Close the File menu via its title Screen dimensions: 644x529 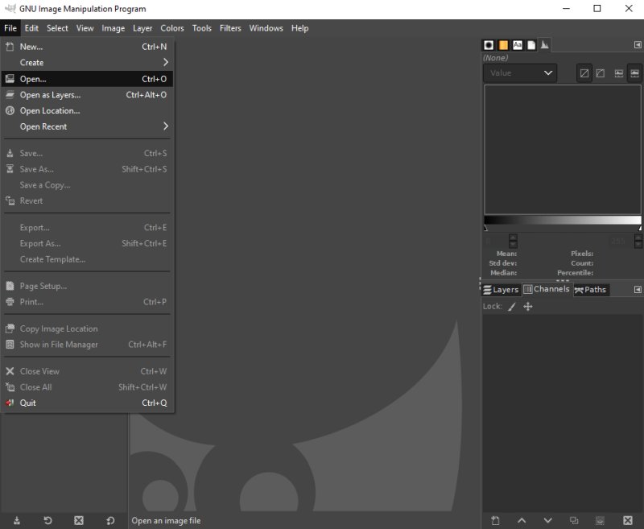tap(10, 28)
